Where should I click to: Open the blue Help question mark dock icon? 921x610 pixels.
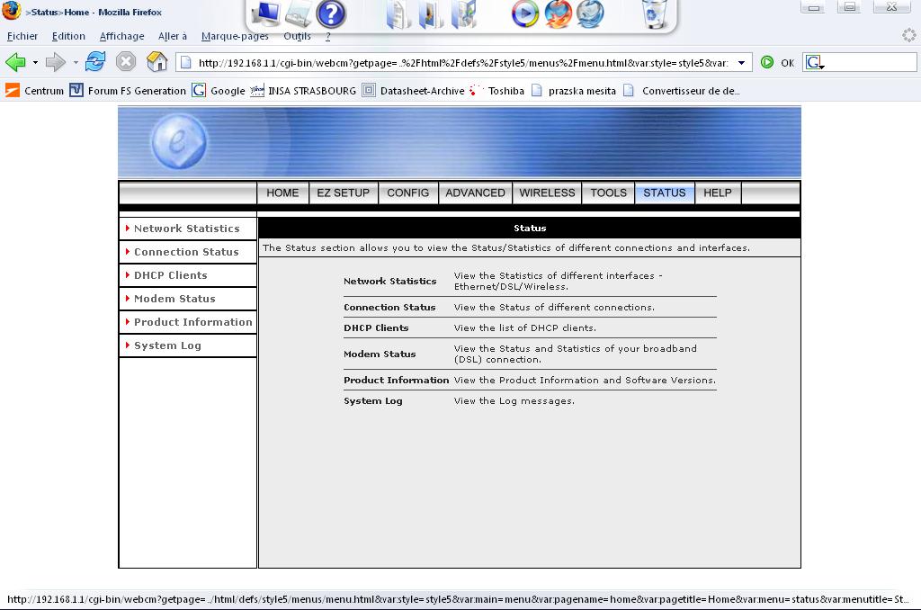tap(331, 14)
